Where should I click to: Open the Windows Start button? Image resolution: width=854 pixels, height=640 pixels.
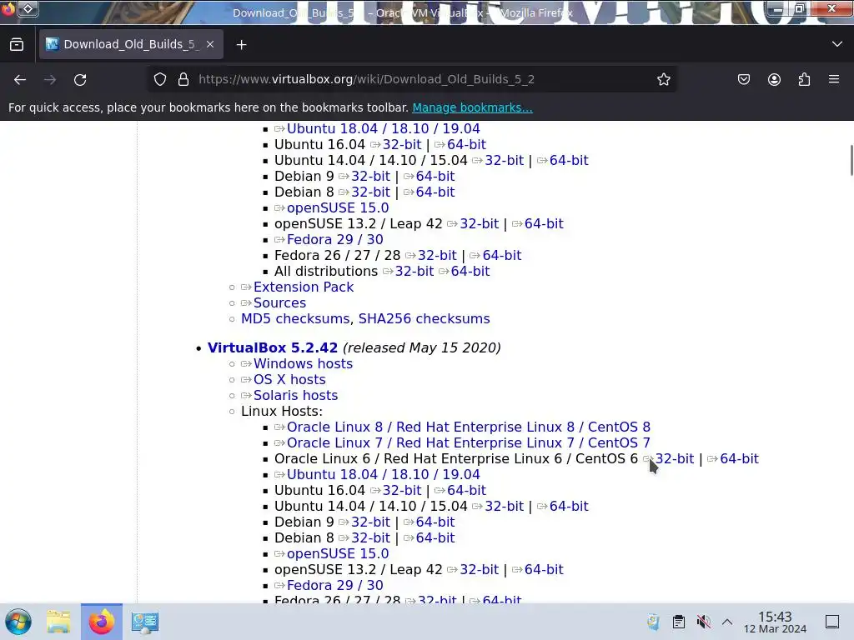pos(18,622)
